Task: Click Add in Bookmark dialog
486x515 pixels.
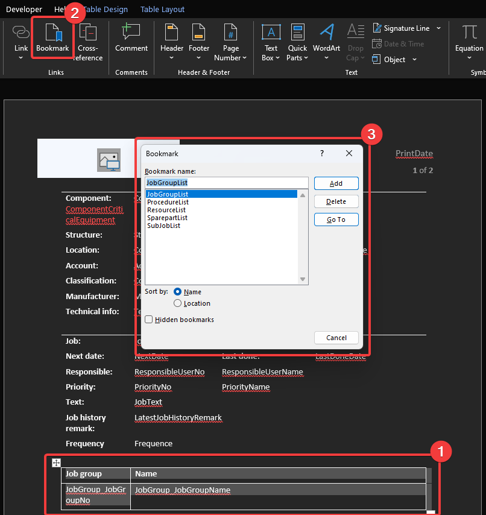Action: point(336,183)
